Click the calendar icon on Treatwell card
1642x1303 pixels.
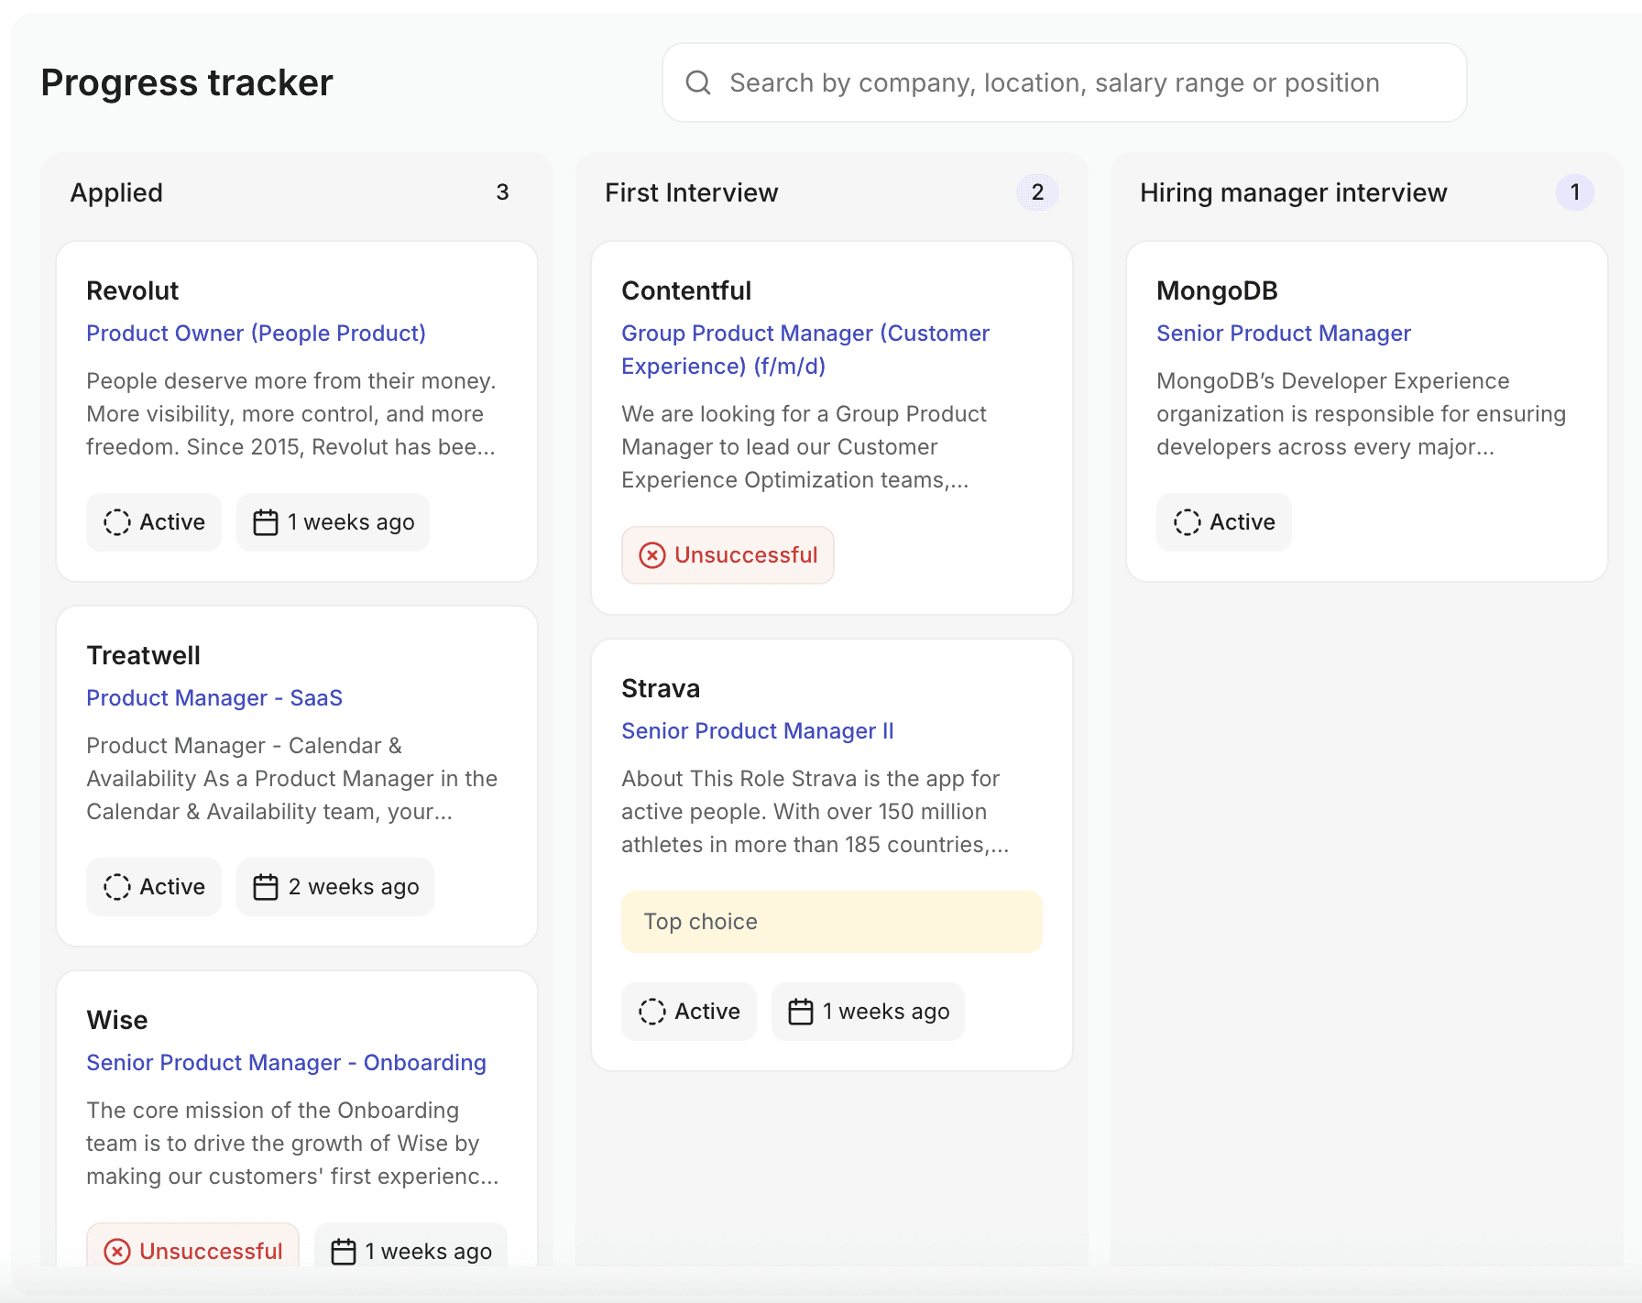coord(266,887)
